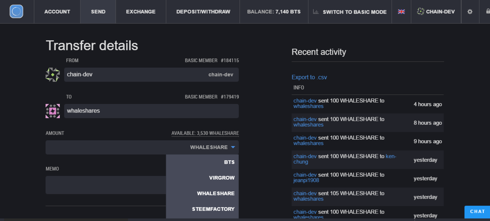Click Export to .csv link
Viewport: 490px width, 221px height.
point(309,77)
